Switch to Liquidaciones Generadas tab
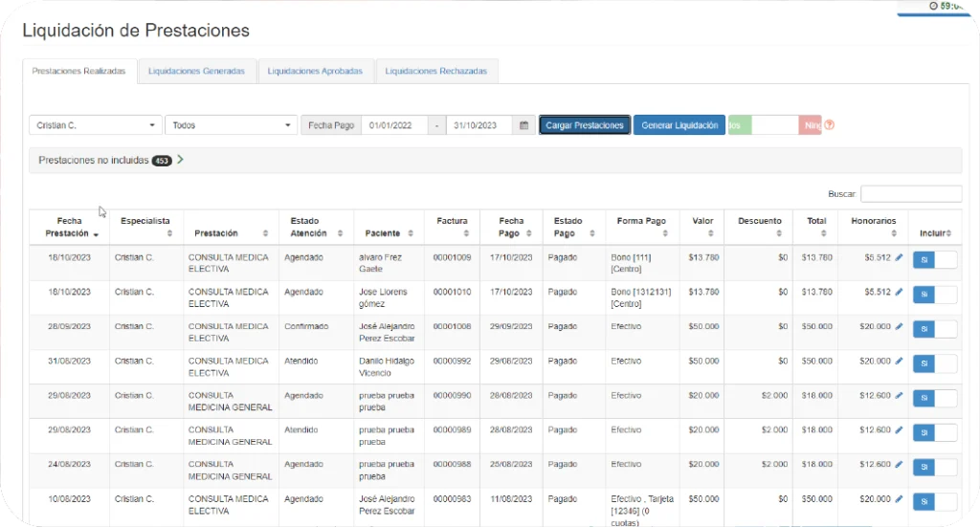The height and width of the screenshot is (527, 980). coord(197,72)
